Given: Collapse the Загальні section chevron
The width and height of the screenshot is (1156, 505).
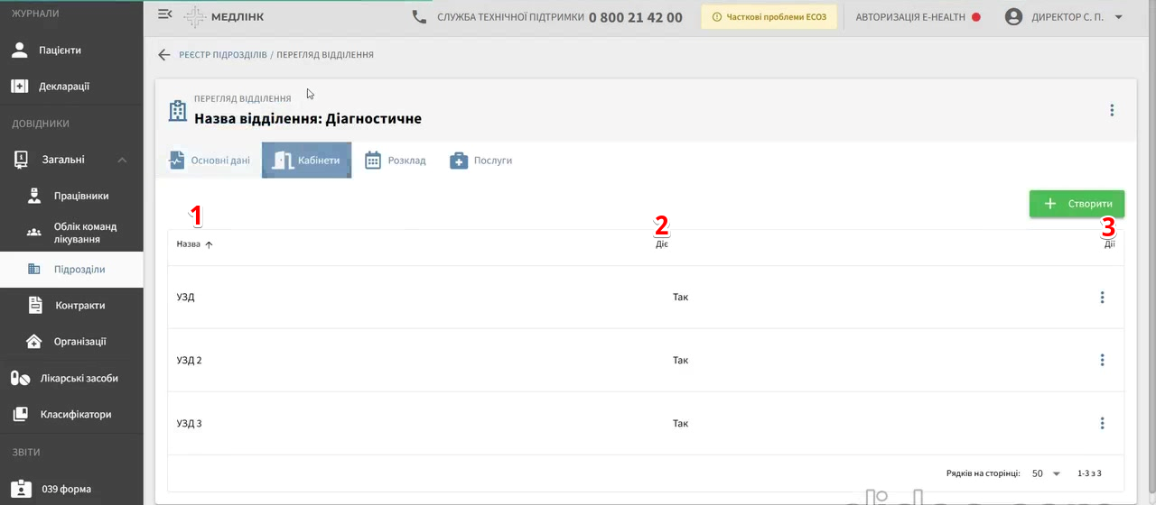Looking at the screenshot, I should pos(122,160).
